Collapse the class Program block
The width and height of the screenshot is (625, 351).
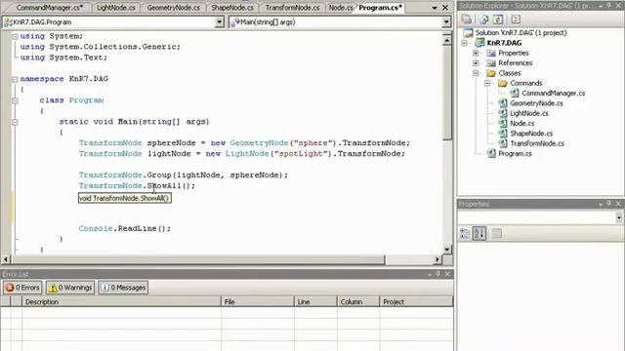point(15,100)
